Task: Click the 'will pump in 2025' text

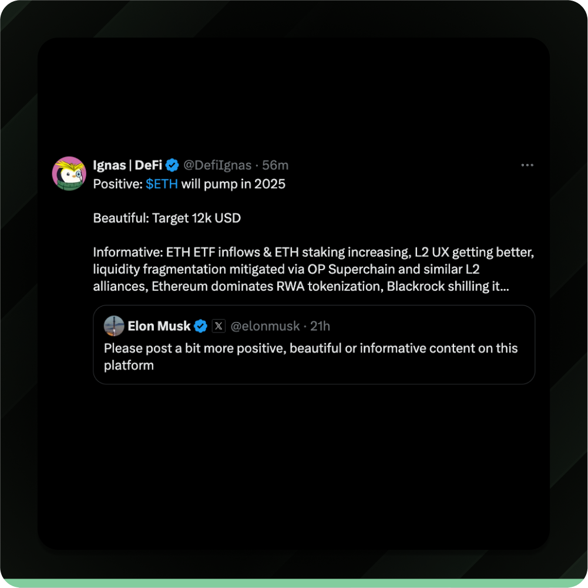Action: click(233, 184)
